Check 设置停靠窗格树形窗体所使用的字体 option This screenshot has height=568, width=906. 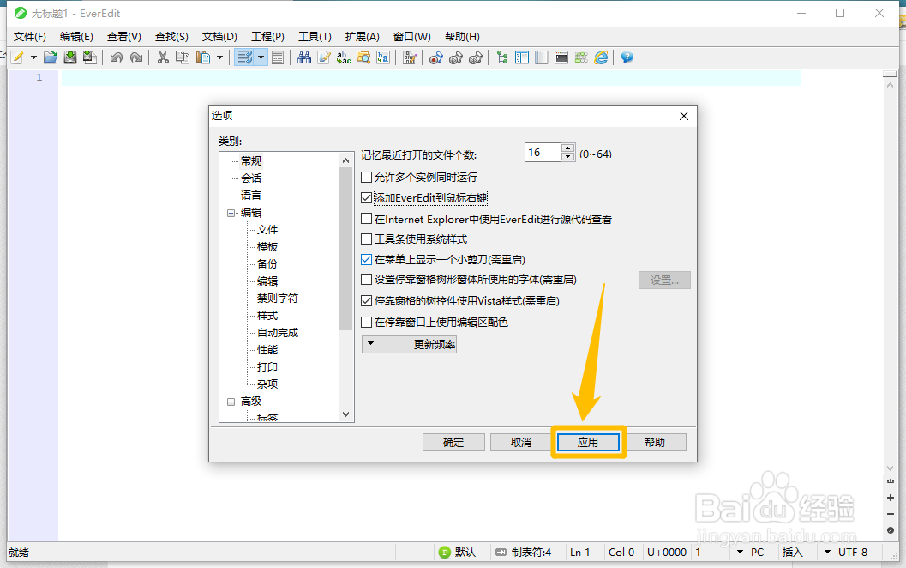click(x=366, y=280)
